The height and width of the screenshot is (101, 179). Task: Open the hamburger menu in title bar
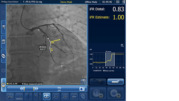tap(118, 2)
